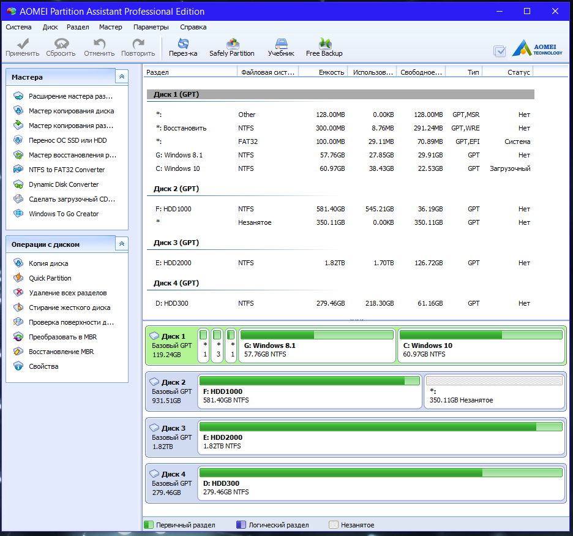Screen dimensions: 573x536
Task: Click the Применить apply toolbar icon
Action: coord(22,48)
